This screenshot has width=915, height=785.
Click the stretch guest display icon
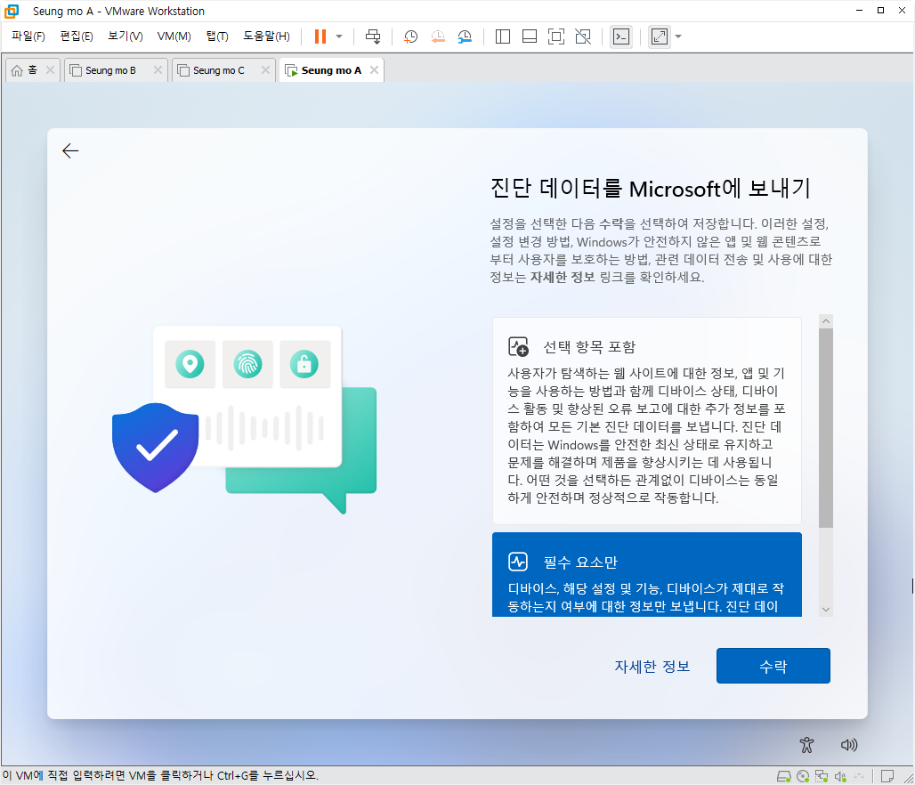[660, 36]
